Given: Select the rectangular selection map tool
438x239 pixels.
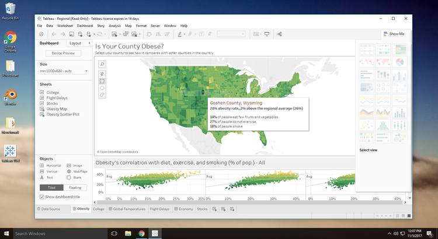Looking at the screenshot, I should pyautogui.click(x=102, y=81).
